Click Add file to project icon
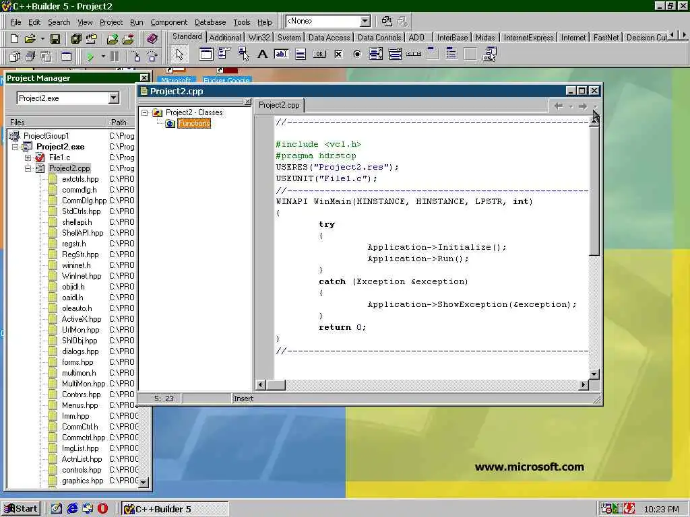Viewport: 690px width, 517px height. [x=113, y=38]
